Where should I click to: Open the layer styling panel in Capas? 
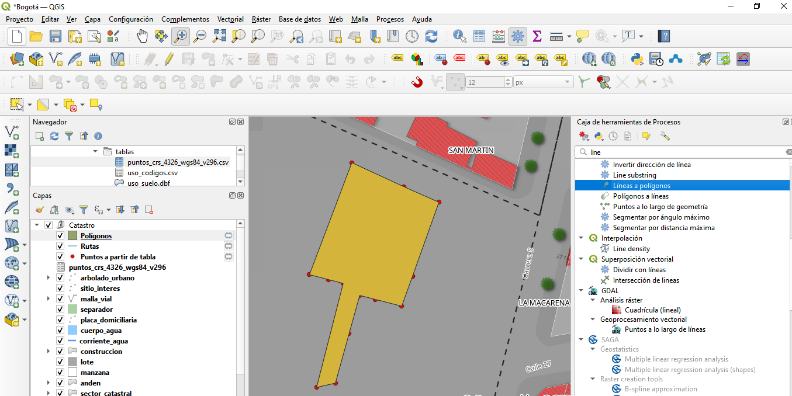click(40, 210)
